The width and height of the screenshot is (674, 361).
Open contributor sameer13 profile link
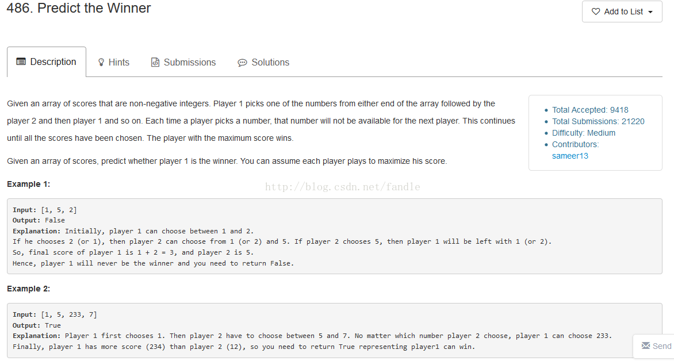point(570,156)
